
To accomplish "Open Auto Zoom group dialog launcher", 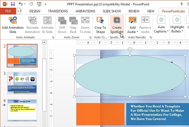I will 90,37.
